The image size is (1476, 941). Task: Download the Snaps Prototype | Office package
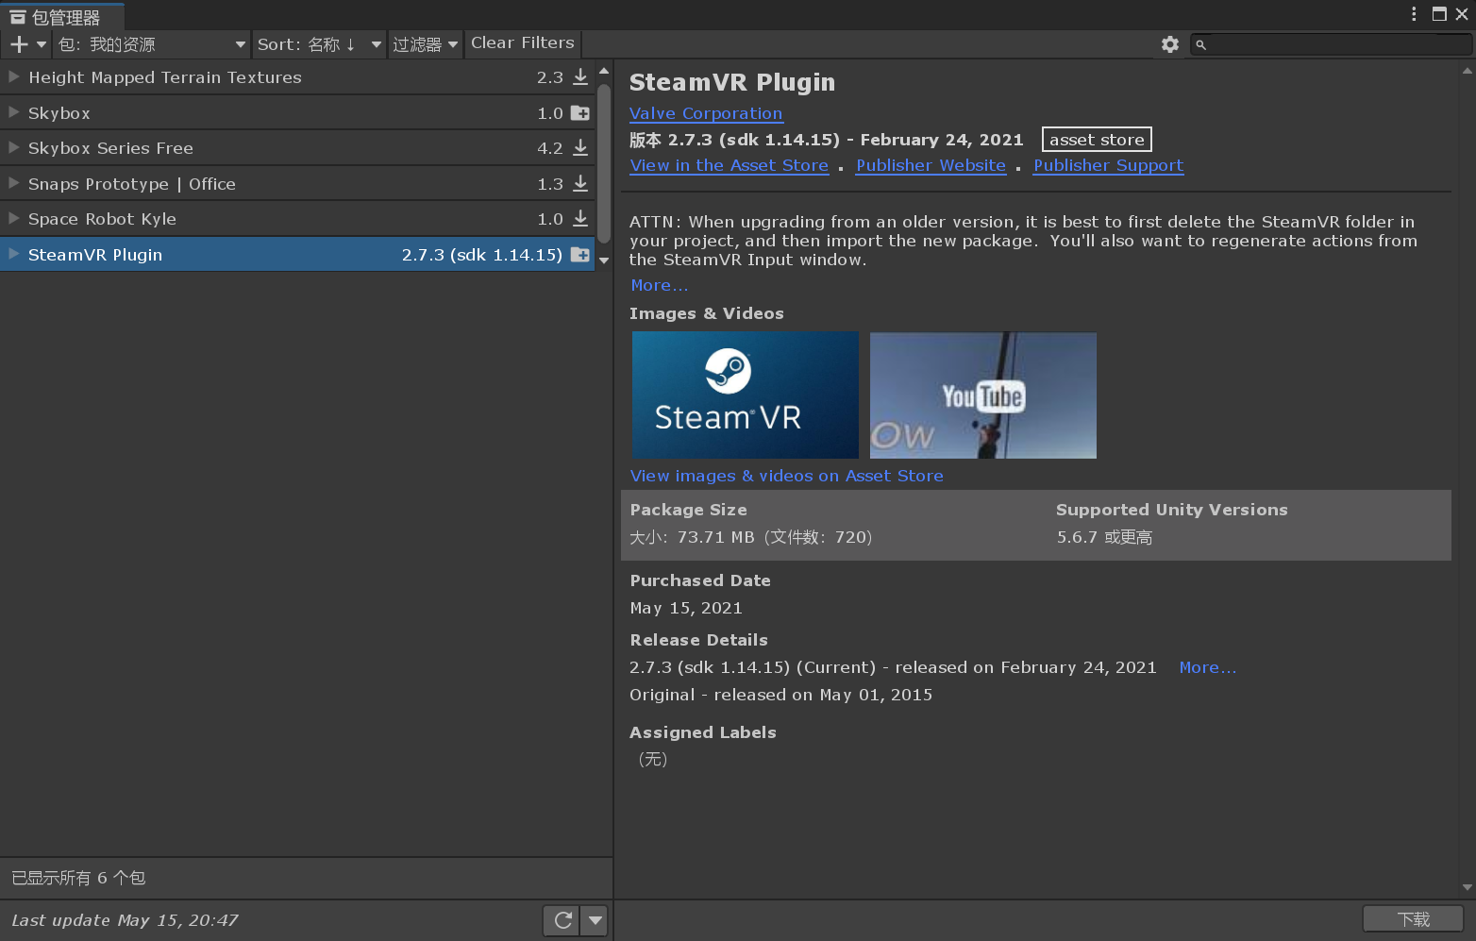pos(581,183)
